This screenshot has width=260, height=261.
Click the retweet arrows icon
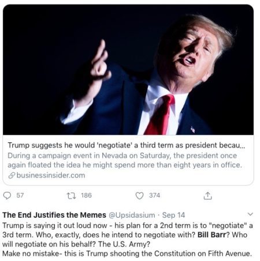coord(71,196)
